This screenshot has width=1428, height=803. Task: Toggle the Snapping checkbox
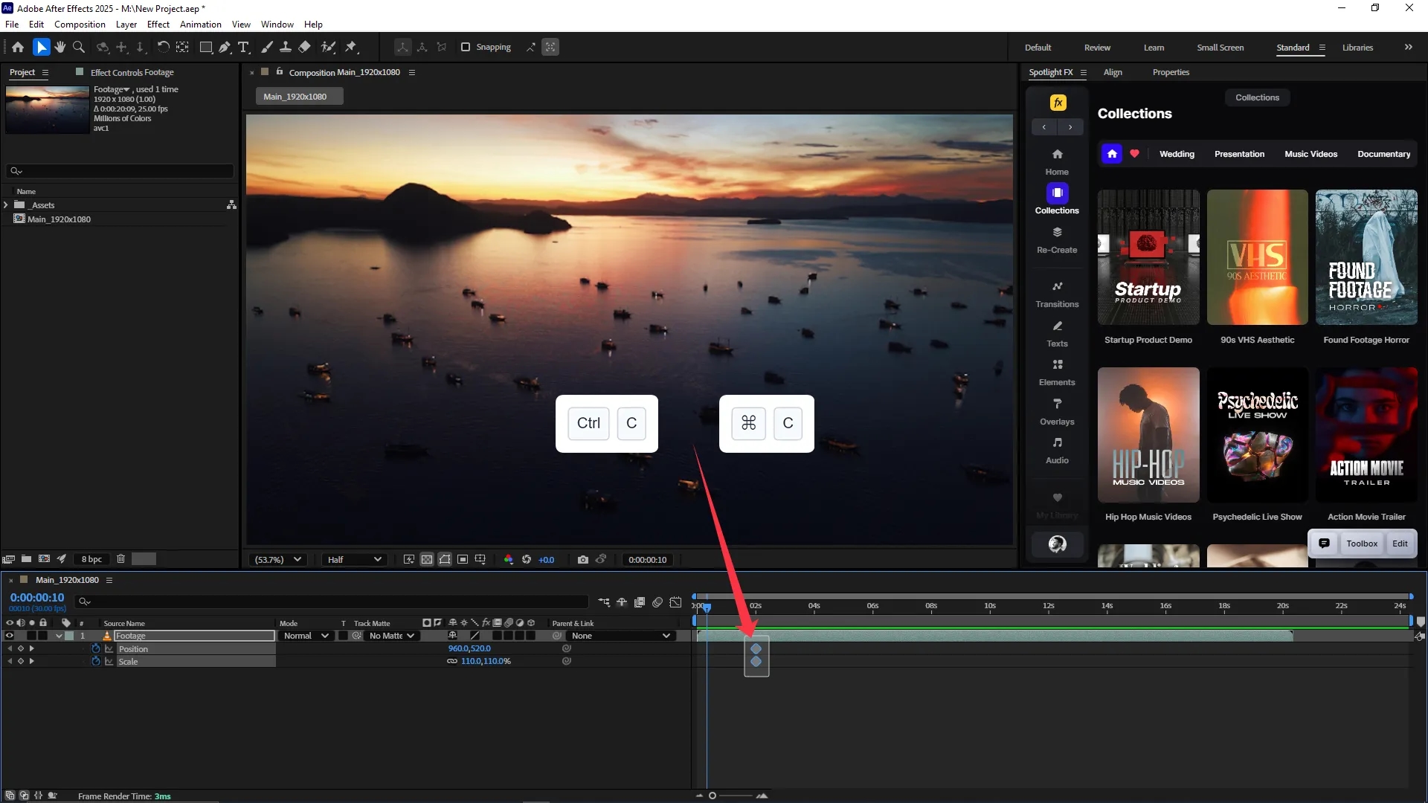[x=466, y=47]
